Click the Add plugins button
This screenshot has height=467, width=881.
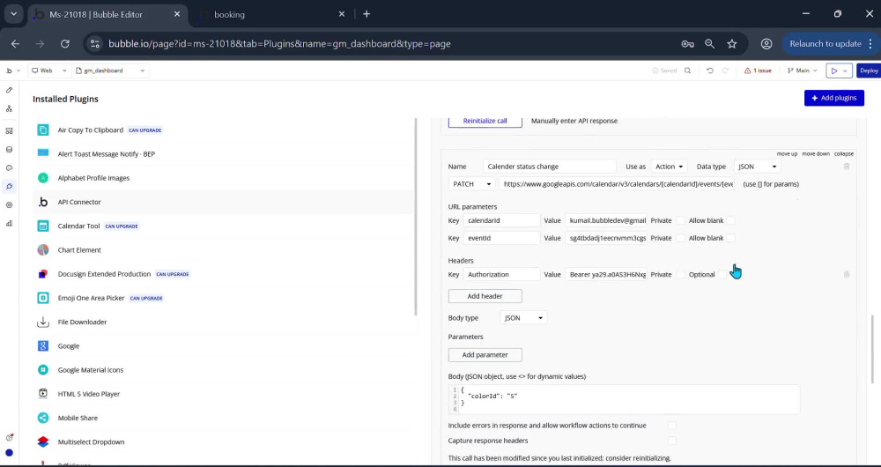tap(833, 98)
